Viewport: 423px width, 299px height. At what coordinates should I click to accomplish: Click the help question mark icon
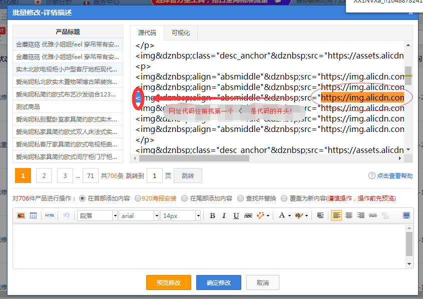(x=372, y=175)
